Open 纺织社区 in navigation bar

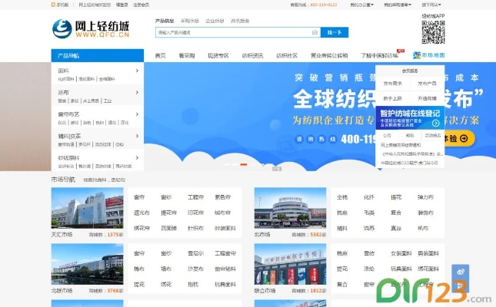pos(287,55)
